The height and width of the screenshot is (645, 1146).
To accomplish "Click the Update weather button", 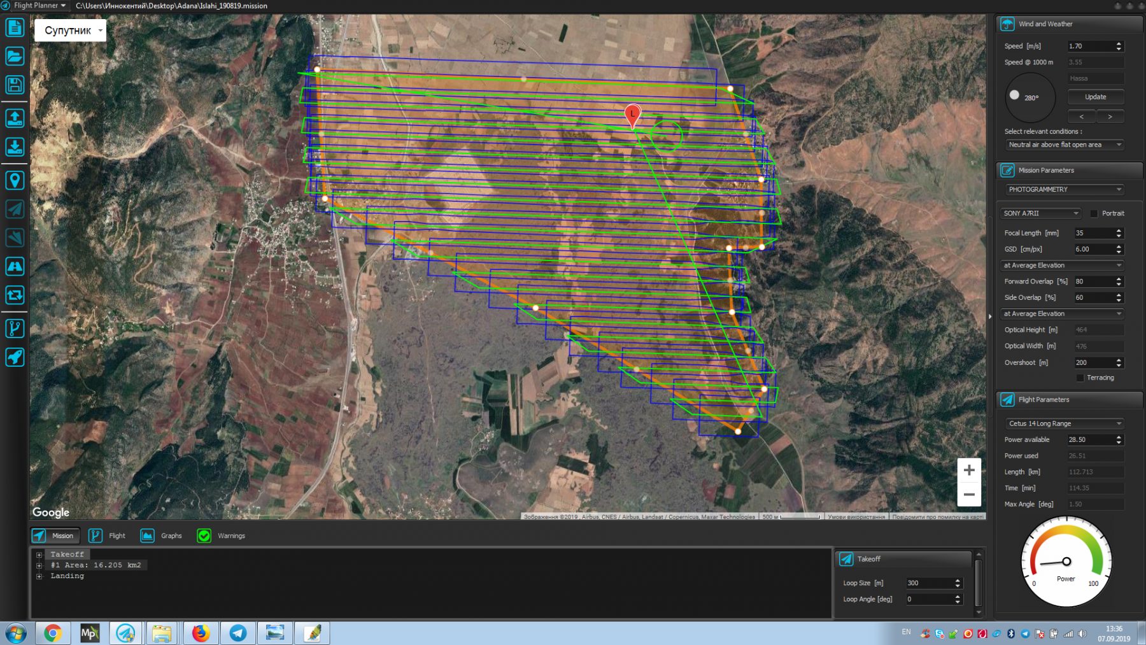I will [1095, 97].
